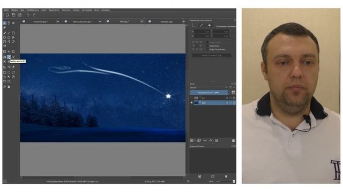Open the layer blending mode dropdown
Screen dimensions: 343x193
pyautogui.click(x=208, y=88)
